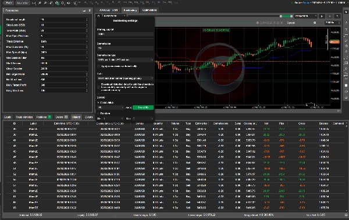This screenshot has width=349, height=220.
Task: Click the Daily Max Loss stepper
Action: 87,91
